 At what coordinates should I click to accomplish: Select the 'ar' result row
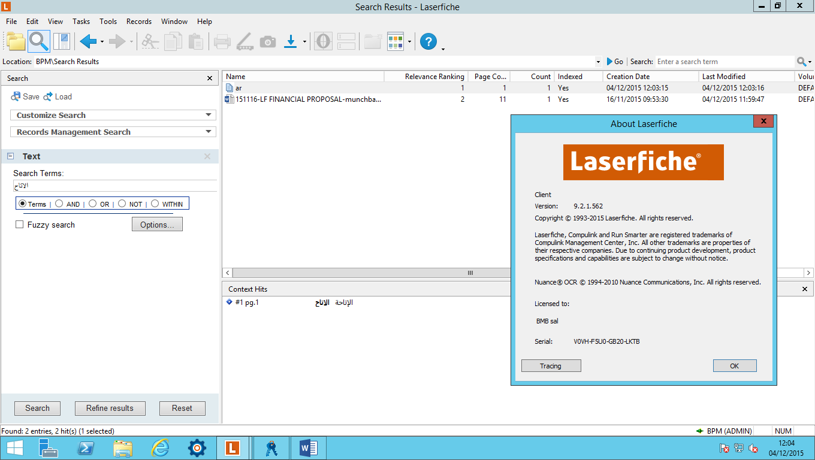point(518,87)
